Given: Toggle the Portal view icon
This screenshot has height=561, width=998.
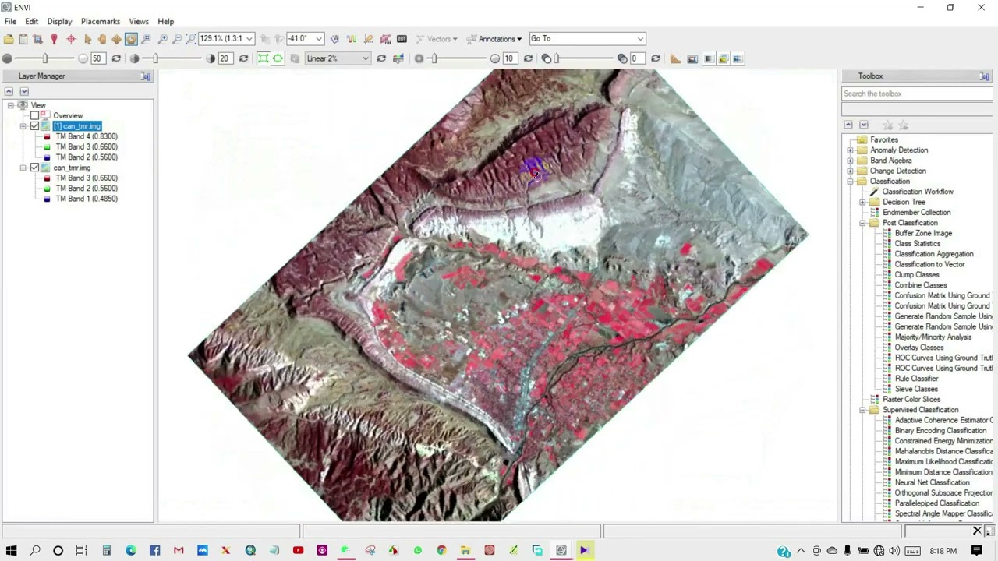Looking at the screenshot, I should pyautogui.click(x=692, y=58).
